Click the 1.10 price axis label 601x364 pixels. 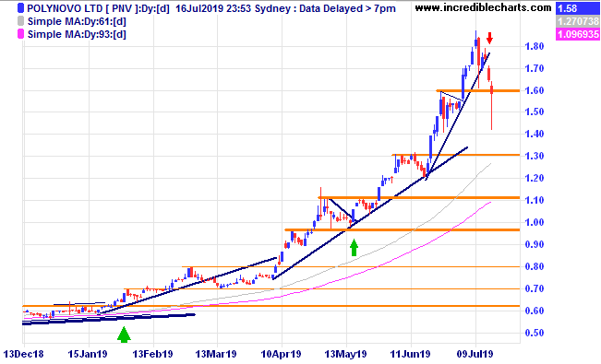(x=535, y=200)
